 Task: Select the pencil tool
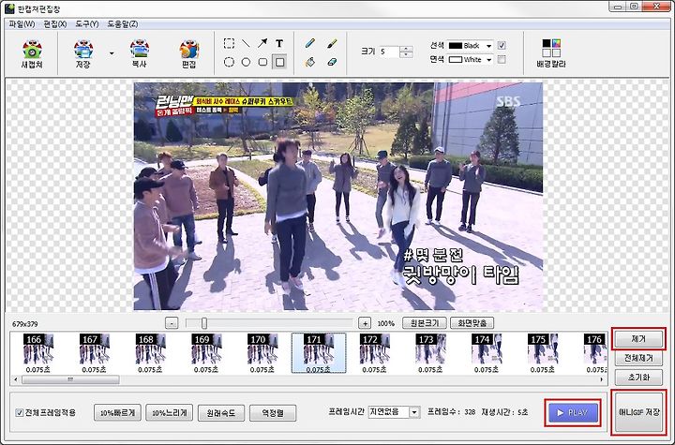[x=310, y=43]
